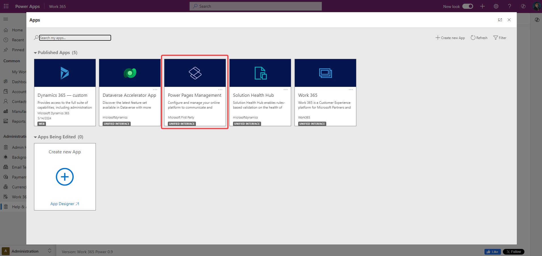
Task: Click the X Follow button
Action: (x=513, y=252)
